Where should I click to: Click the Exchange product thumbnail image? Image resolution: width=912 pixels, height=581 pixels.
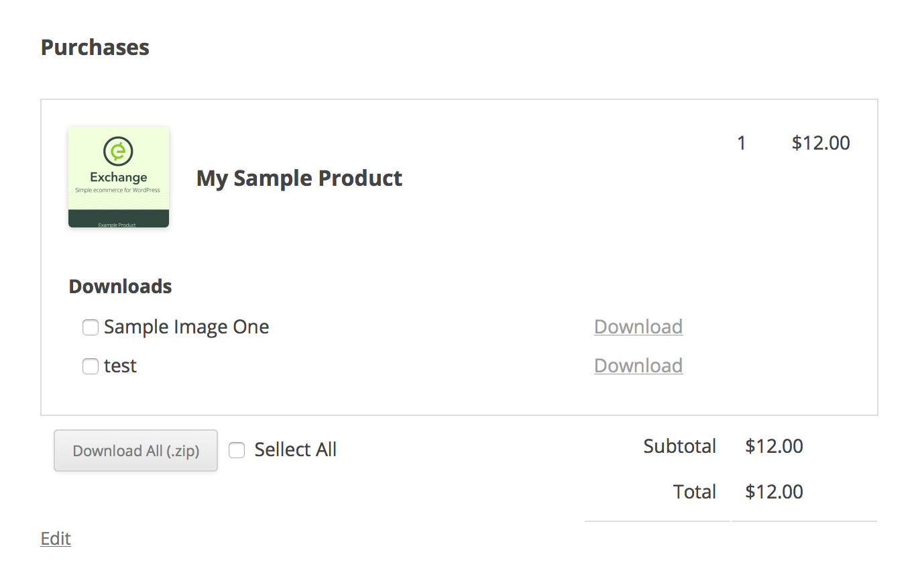[119, 177]
